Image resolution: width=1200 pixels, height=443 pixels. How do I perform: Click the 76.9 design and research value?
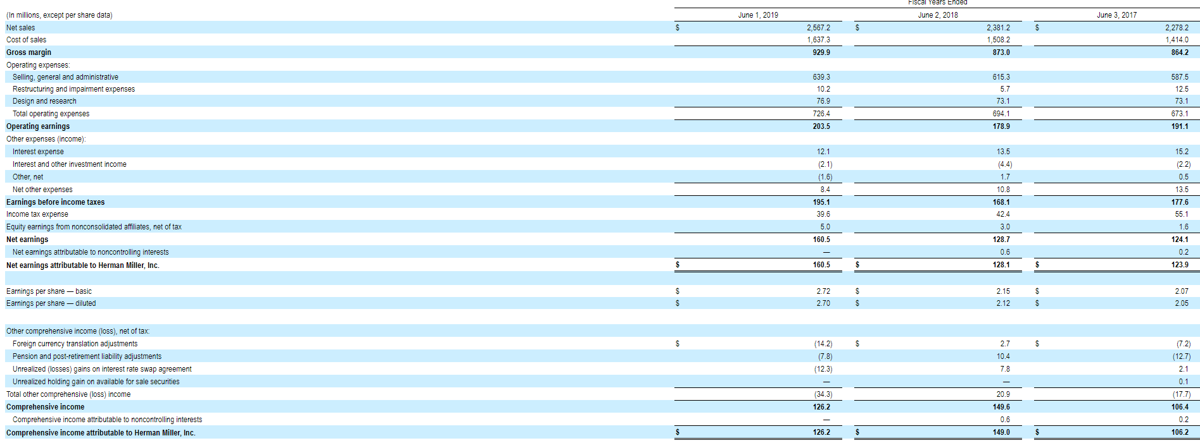[x=823, y=101]
